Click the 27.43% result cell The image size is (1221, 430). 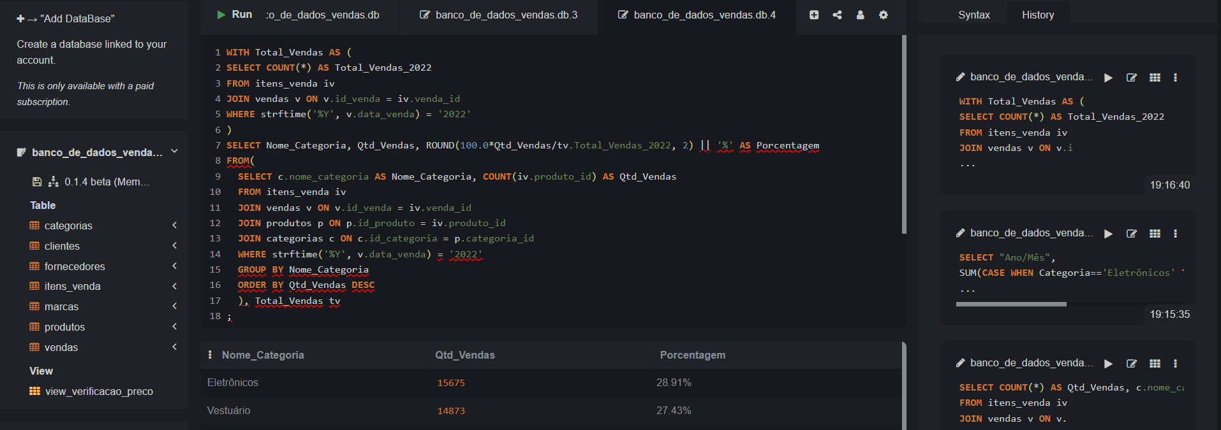click(x=674, y=410)
